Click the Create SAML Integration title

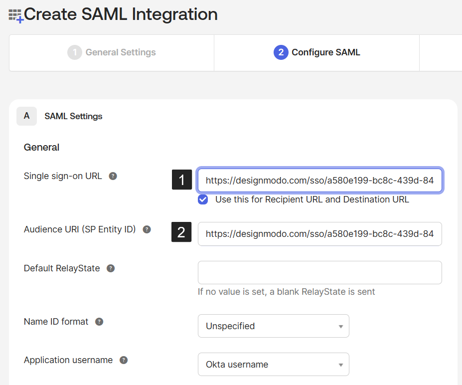(121, 14)
